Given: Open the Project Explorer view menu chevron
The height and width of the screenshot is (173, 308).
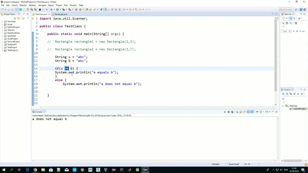Looking at the screenshot, I should pos(28,18).
